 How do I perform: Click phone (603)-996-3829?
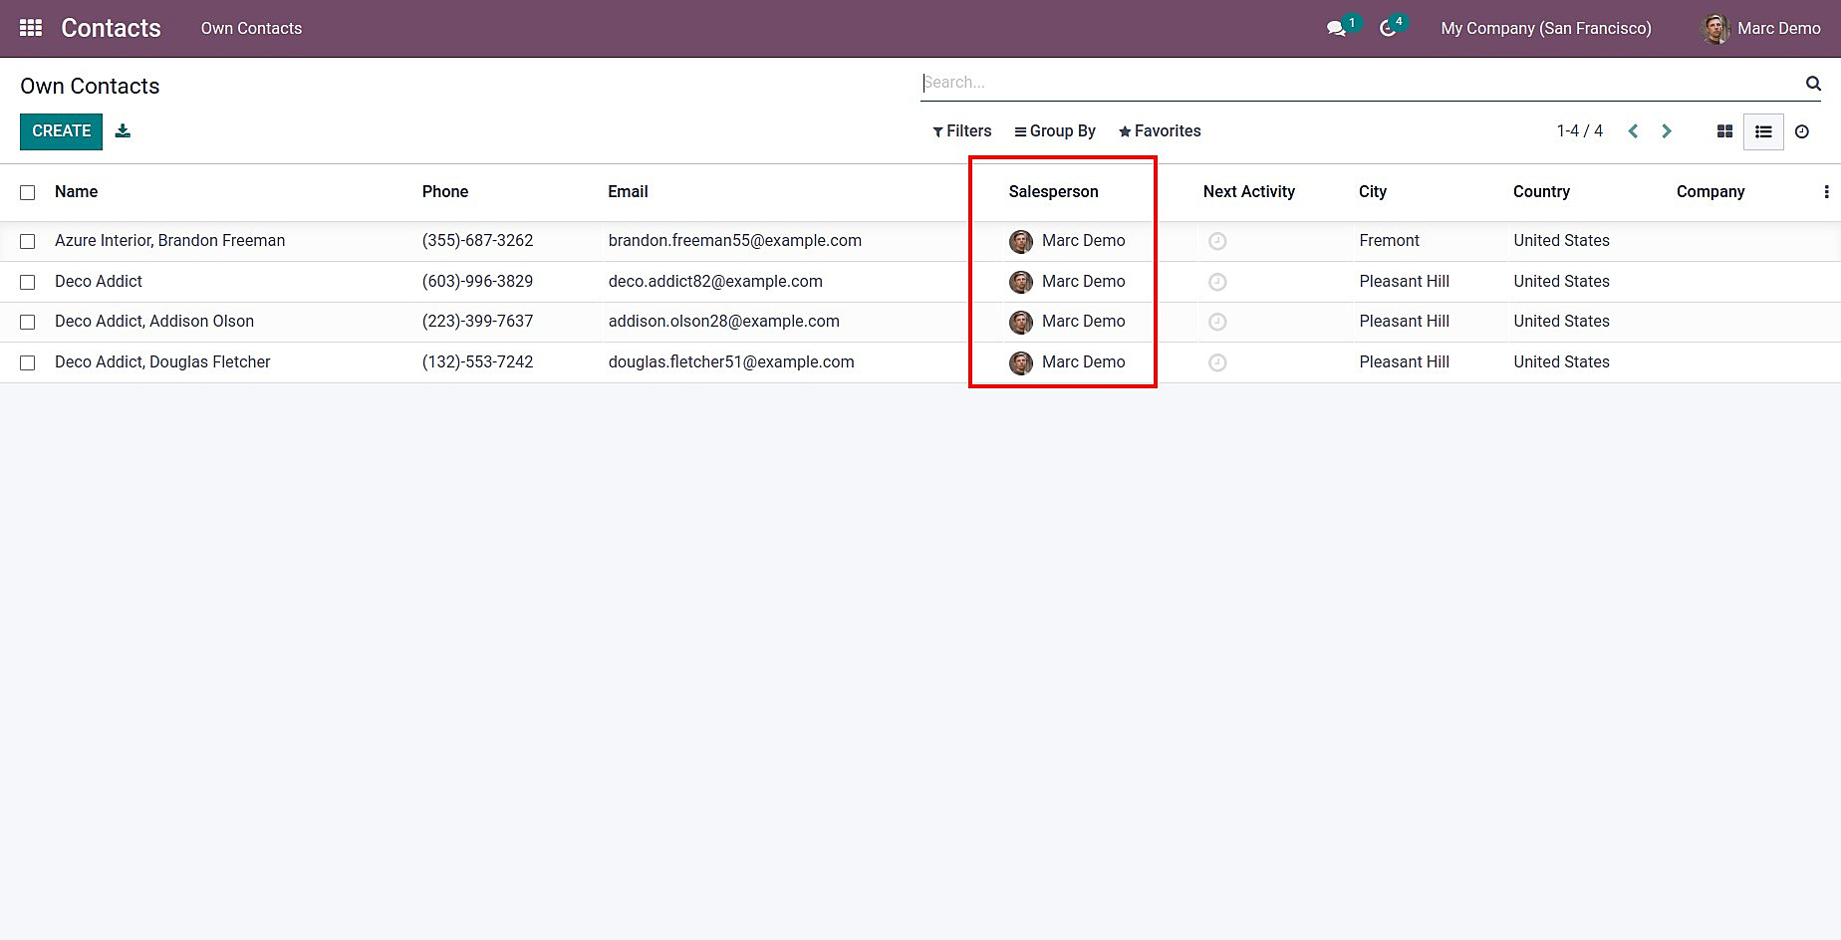477,282
